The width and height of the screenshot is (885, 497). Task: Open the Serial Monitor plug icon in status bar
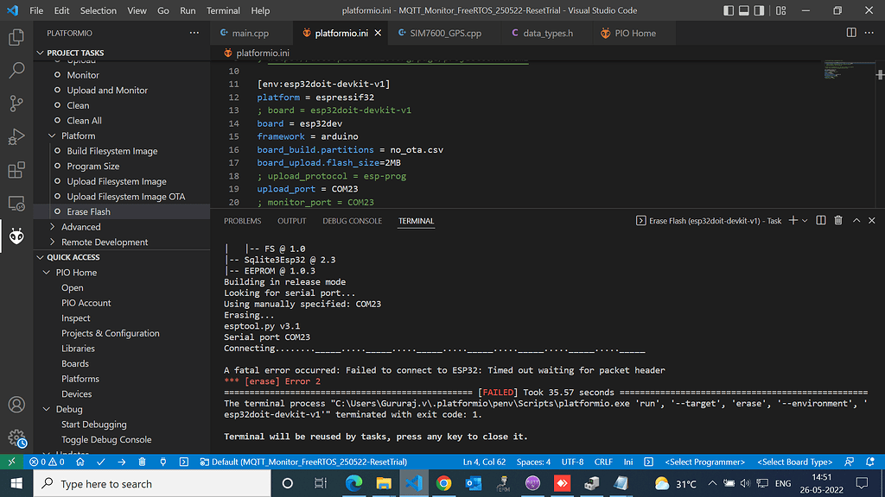[x=163, y=462]
